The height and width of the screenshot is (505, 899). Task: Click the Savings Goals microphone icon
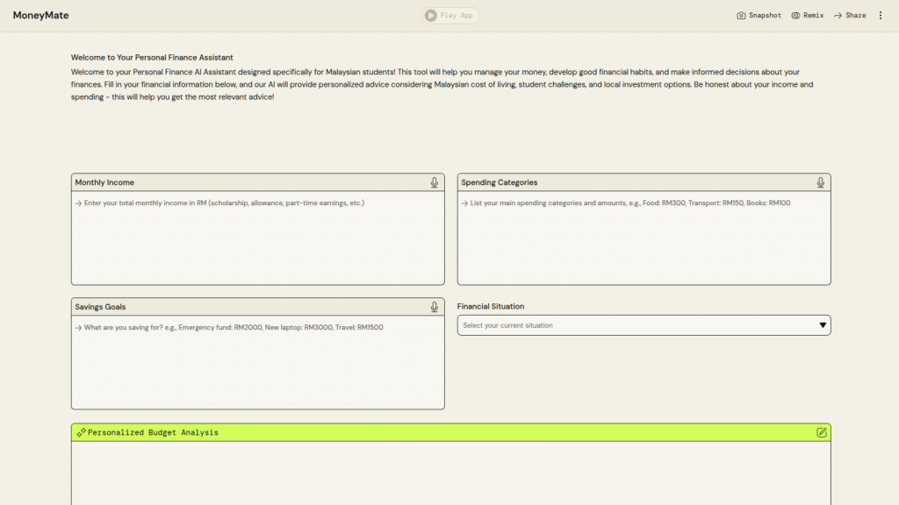tap(434, 307)
